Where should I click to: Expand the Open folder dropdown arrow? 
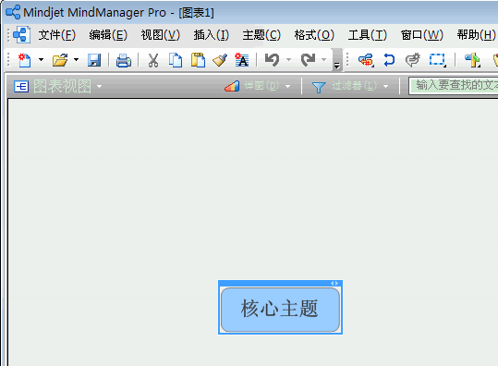coord(76,59)
